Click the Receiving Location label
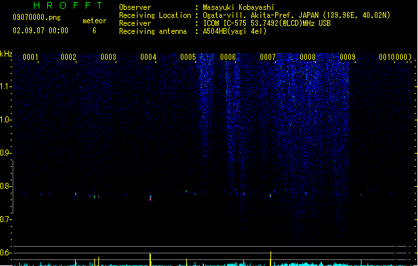The height and width of the screenshot is (266, 418). point(155,15)
